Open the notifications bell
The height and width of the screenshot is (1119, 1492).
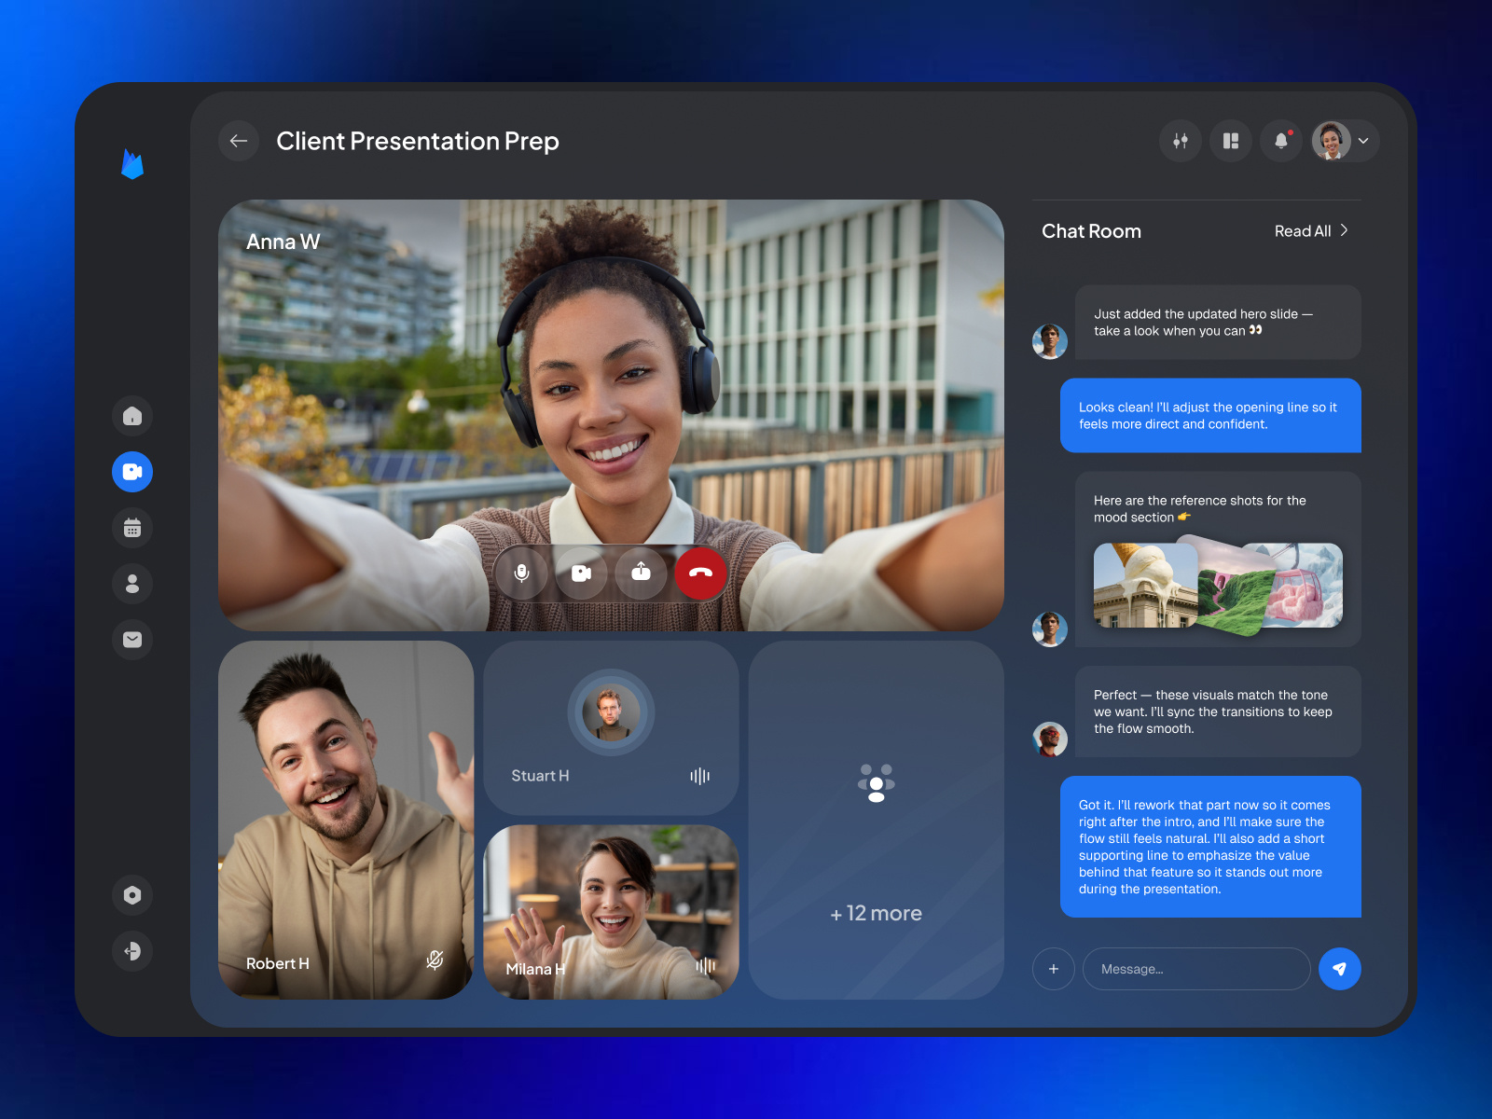point(1280,141)
